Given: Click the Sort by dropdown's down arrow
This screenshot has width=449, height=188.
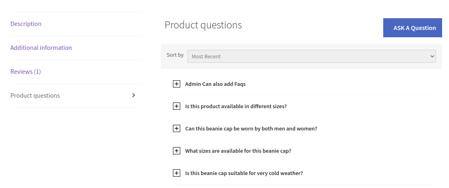Looking at the screenshot, I should 432,57.
